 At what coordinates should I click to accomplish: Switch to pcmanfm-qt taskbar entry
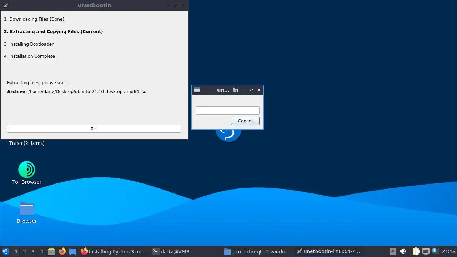pos(257,251)
